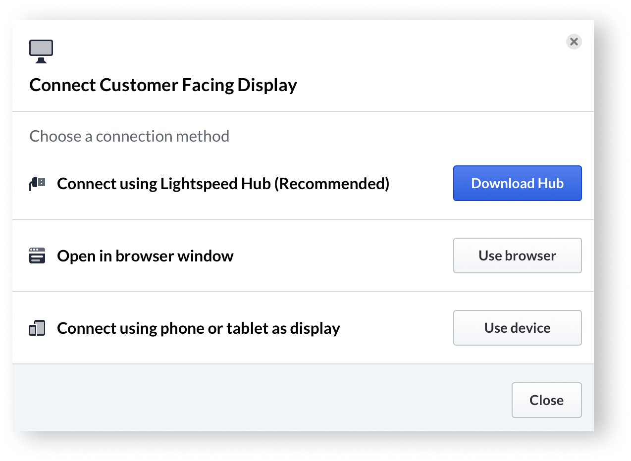Dismiss dialog with the round X icon

pyautogui.click(x=574, y=42)
